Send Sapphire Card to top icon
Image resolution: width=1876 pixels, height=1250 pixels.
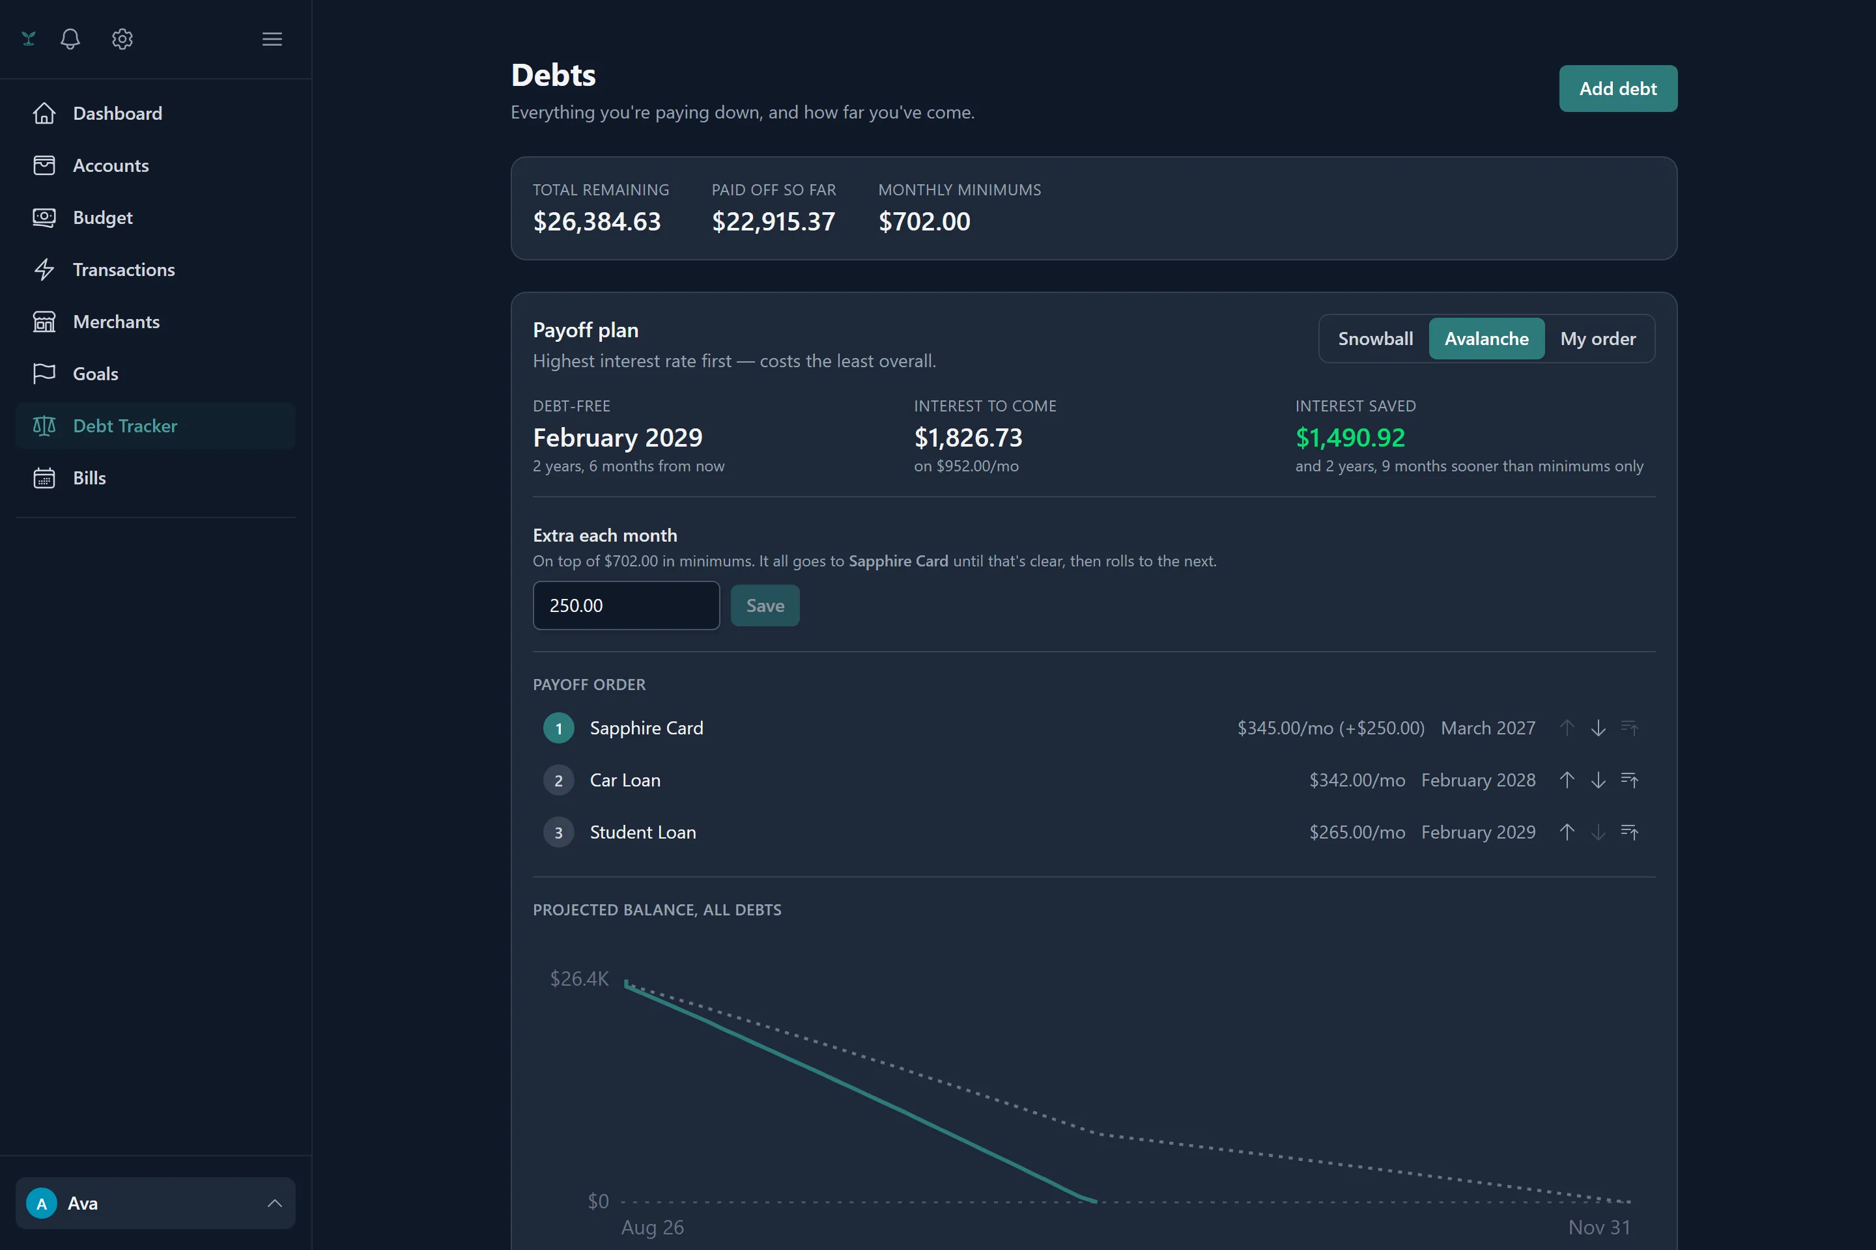point(1628,728)
